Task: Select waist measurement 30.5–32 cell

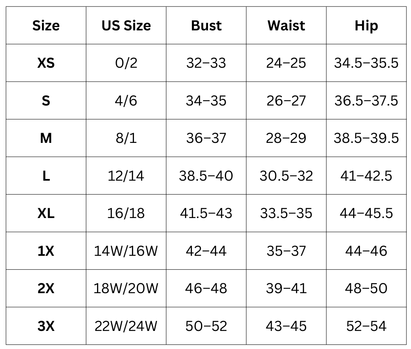Action: click(x=286, y=176)
